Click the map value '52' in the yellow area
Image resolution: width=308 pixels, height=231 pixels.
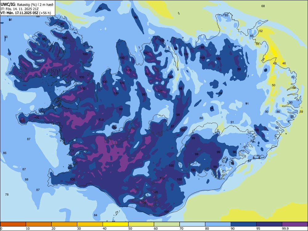[x=261, y=31]
